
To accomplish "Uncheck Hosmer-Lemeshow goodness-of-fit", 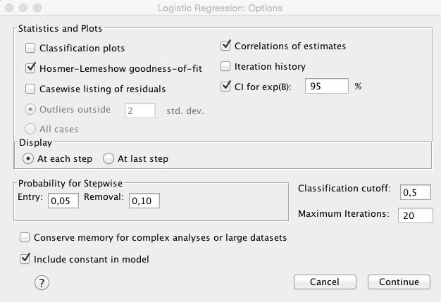I will coord(30,68).
